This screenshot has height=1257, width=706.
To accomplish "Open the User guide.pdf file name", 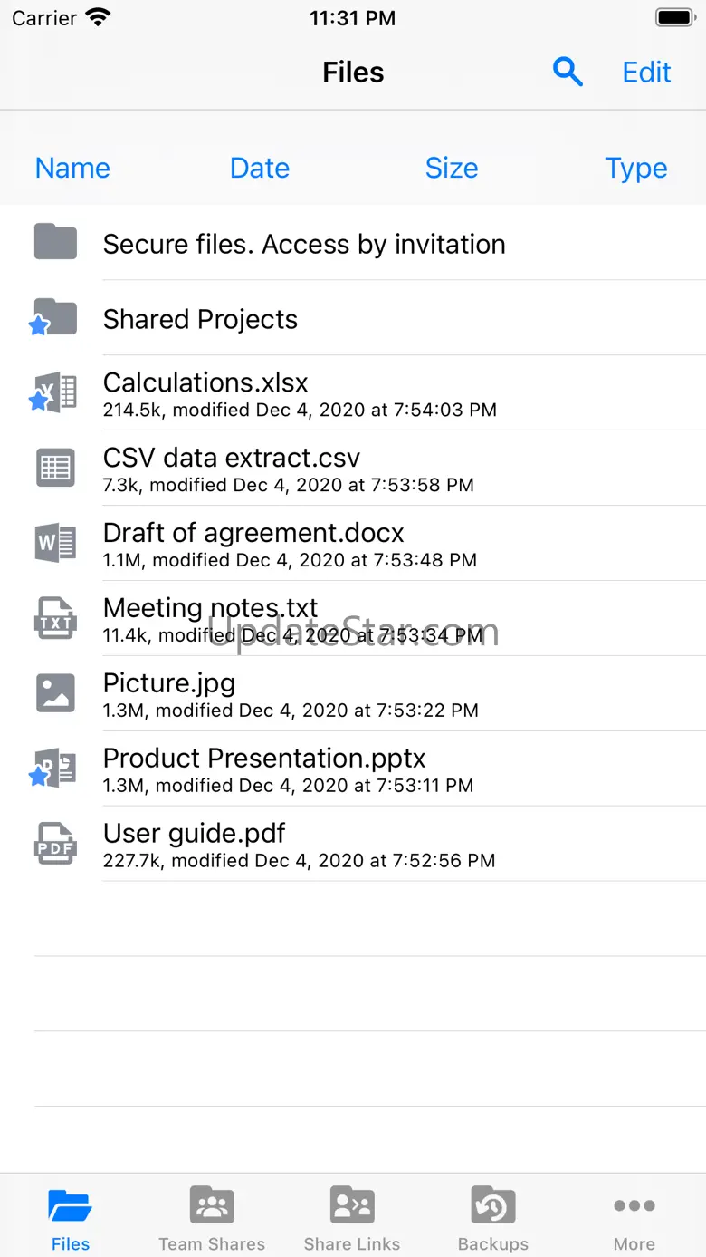I will coord(195,833).
